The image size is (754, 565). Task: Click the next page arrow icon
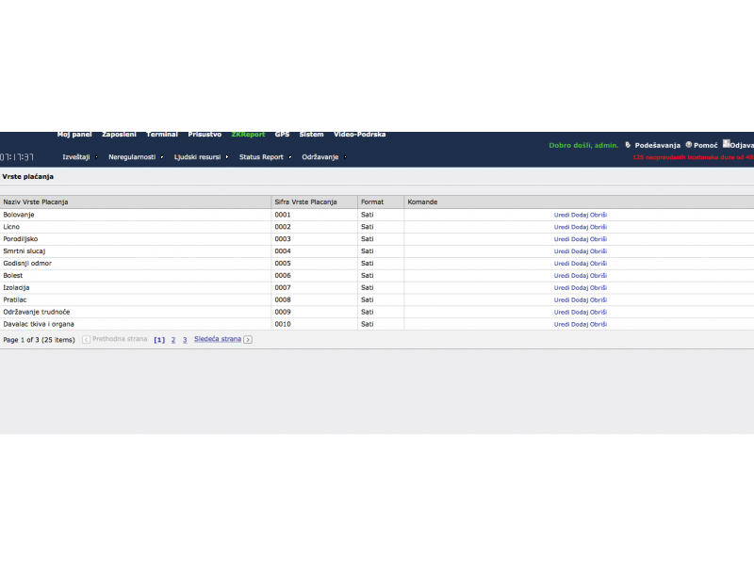pyautogui.click(x=248, y=339)
